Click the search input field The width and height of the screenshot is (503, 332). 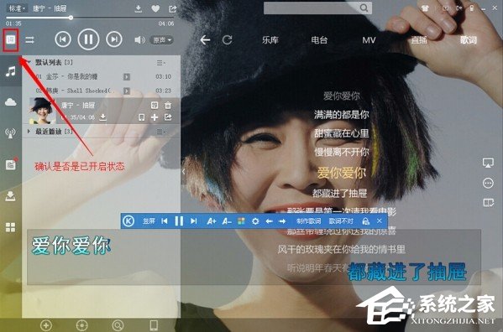point(311,8)
